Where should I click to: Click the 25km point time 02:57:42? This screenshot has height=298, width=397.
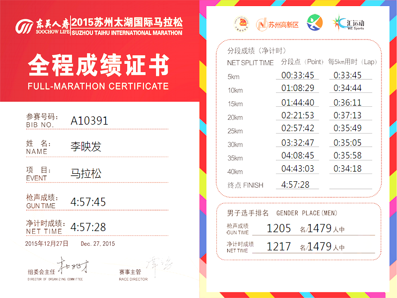click(x=298, y=128)
